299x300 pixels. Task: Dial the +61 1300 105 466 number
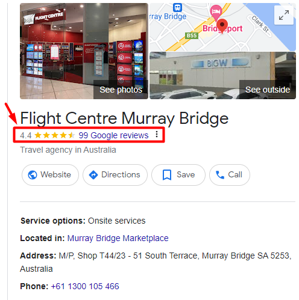pos(85,286)
